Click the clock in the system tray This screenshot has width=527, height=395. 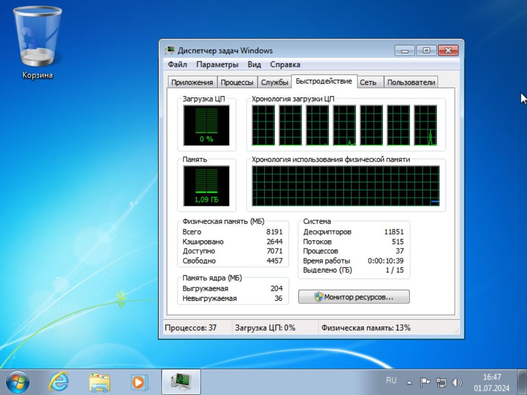pos(492,380)
